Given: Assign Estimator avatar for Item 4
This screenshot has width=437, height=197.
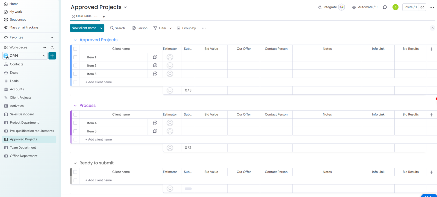Looking at the screenshot, I should [170, 123].
